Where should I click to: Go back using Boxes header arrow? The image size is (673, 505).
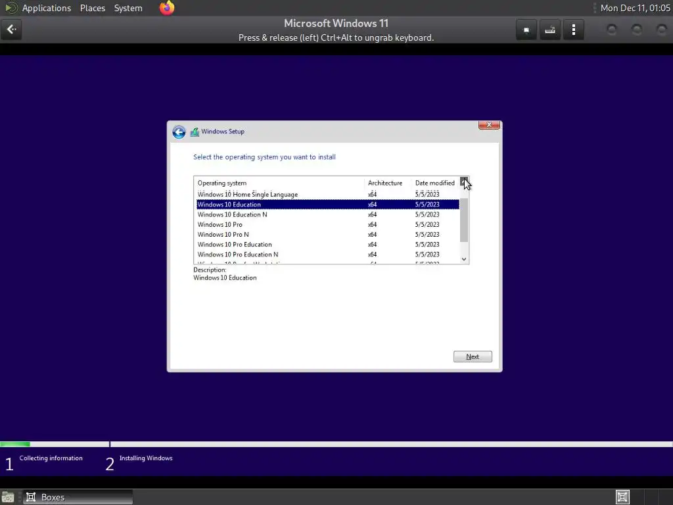(11, 30)
